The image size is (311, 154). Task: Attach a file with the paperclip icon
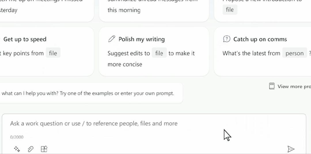pos(31,149)
